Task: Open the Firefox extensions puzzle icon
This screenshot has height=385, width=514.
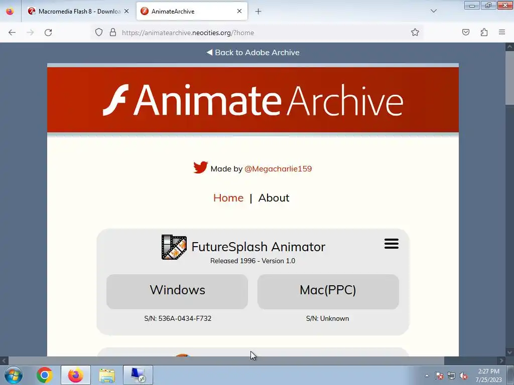Action: (484, 32)
